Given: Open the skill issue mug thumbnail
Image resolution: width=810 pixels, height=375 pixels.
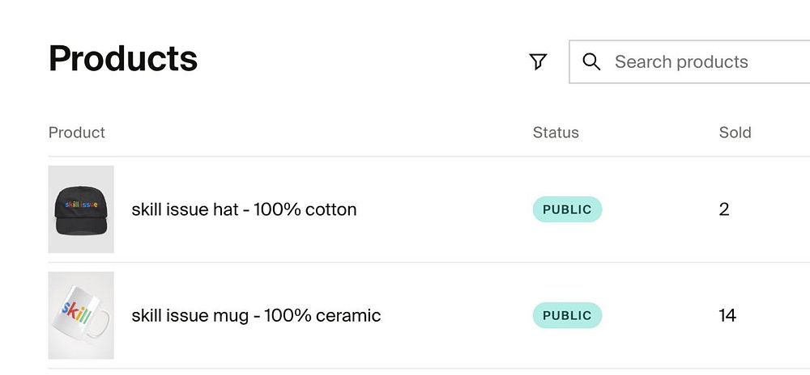Looking at the screenshot, I should click(81, 315).
